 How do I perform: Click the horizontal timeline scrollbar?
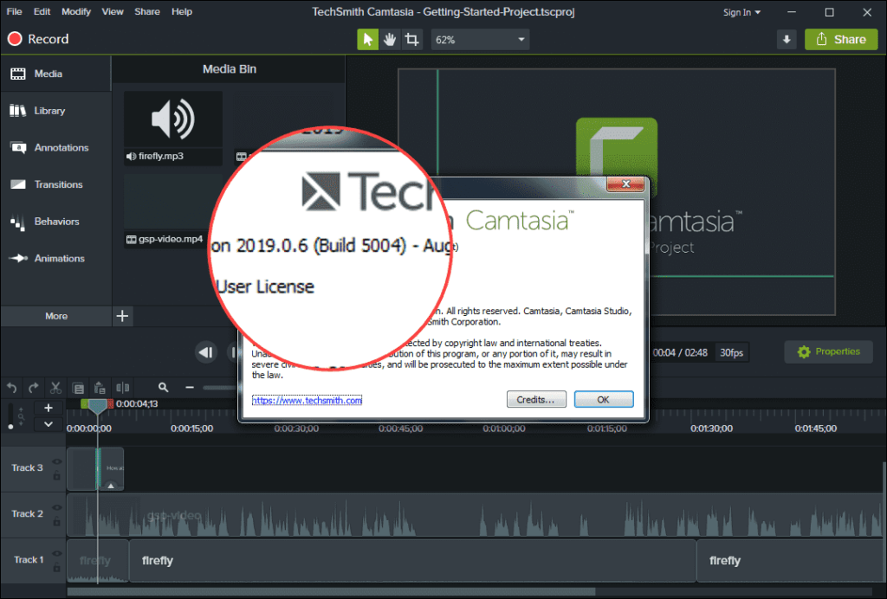pos(331,592)
